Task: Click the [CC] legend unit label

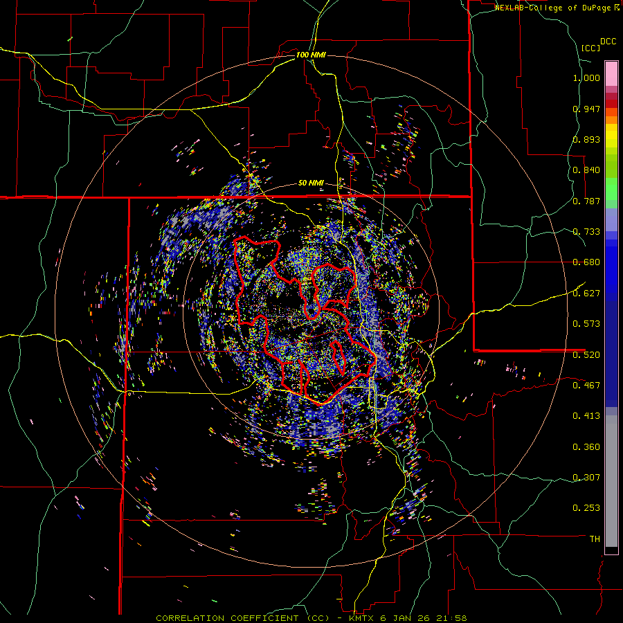Action: 591,48
